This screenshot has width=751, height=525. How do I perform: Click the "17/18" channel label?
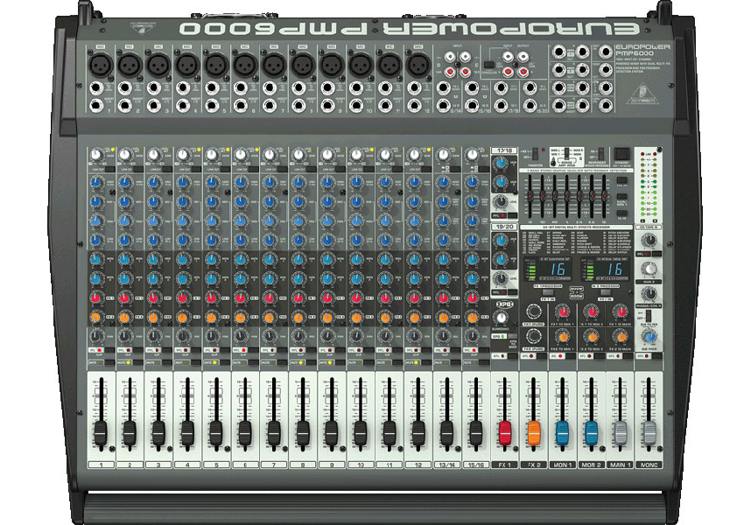(x=504, y=150)
